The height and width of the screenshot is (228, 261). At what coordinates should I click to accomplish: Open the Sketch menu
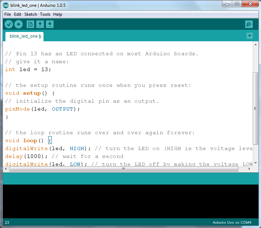pyautogui.click(x=31, y=14)
